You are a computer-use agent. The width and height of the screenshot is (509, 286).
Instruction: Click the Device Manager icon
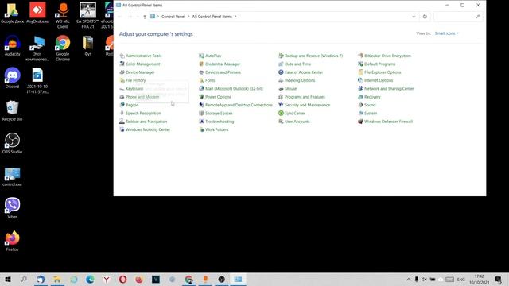coord(122,72)
